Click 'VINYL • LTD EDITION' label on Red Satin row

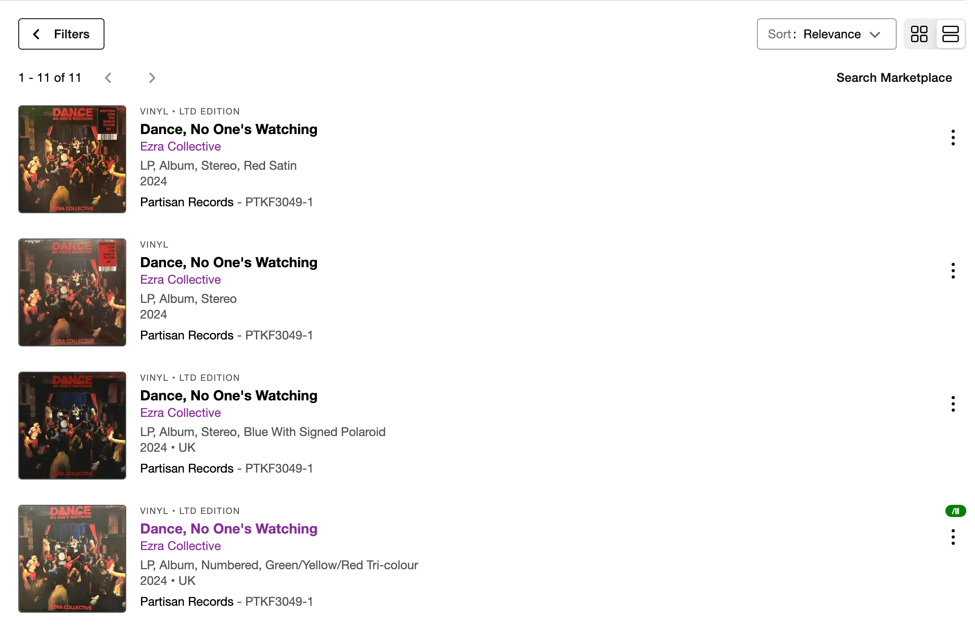(x=190, y=111)
